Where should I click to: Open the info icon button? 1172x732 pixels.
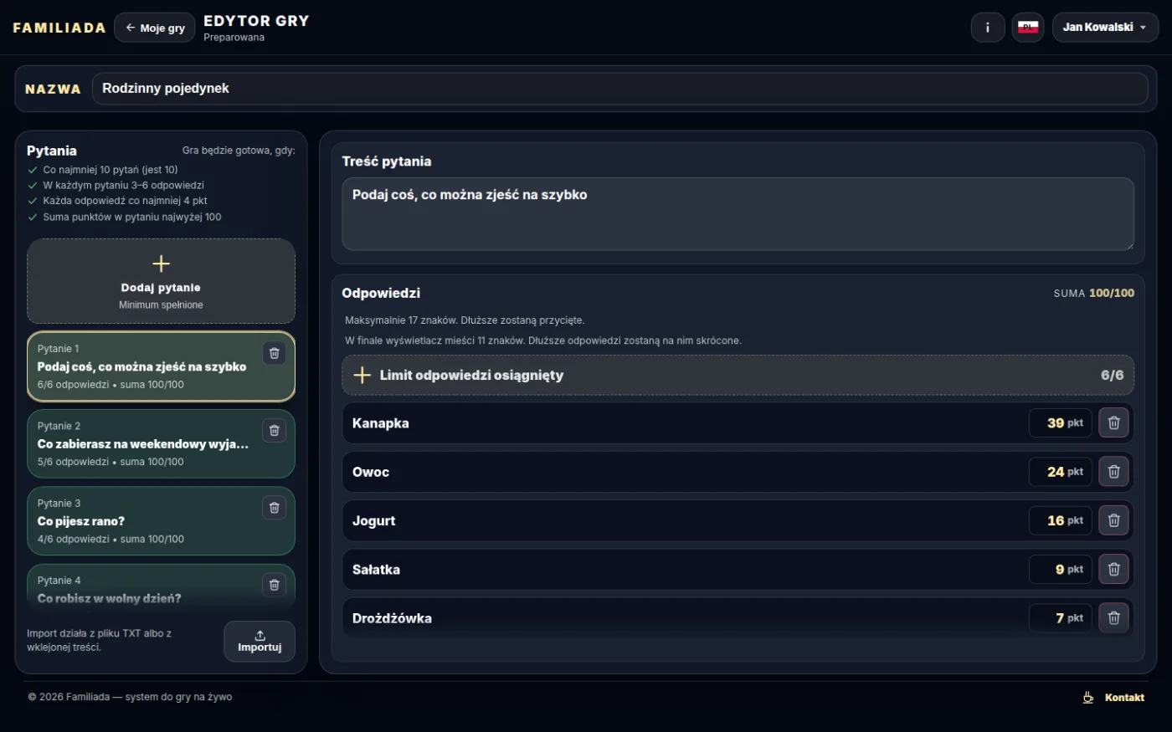tap(988, 28)
